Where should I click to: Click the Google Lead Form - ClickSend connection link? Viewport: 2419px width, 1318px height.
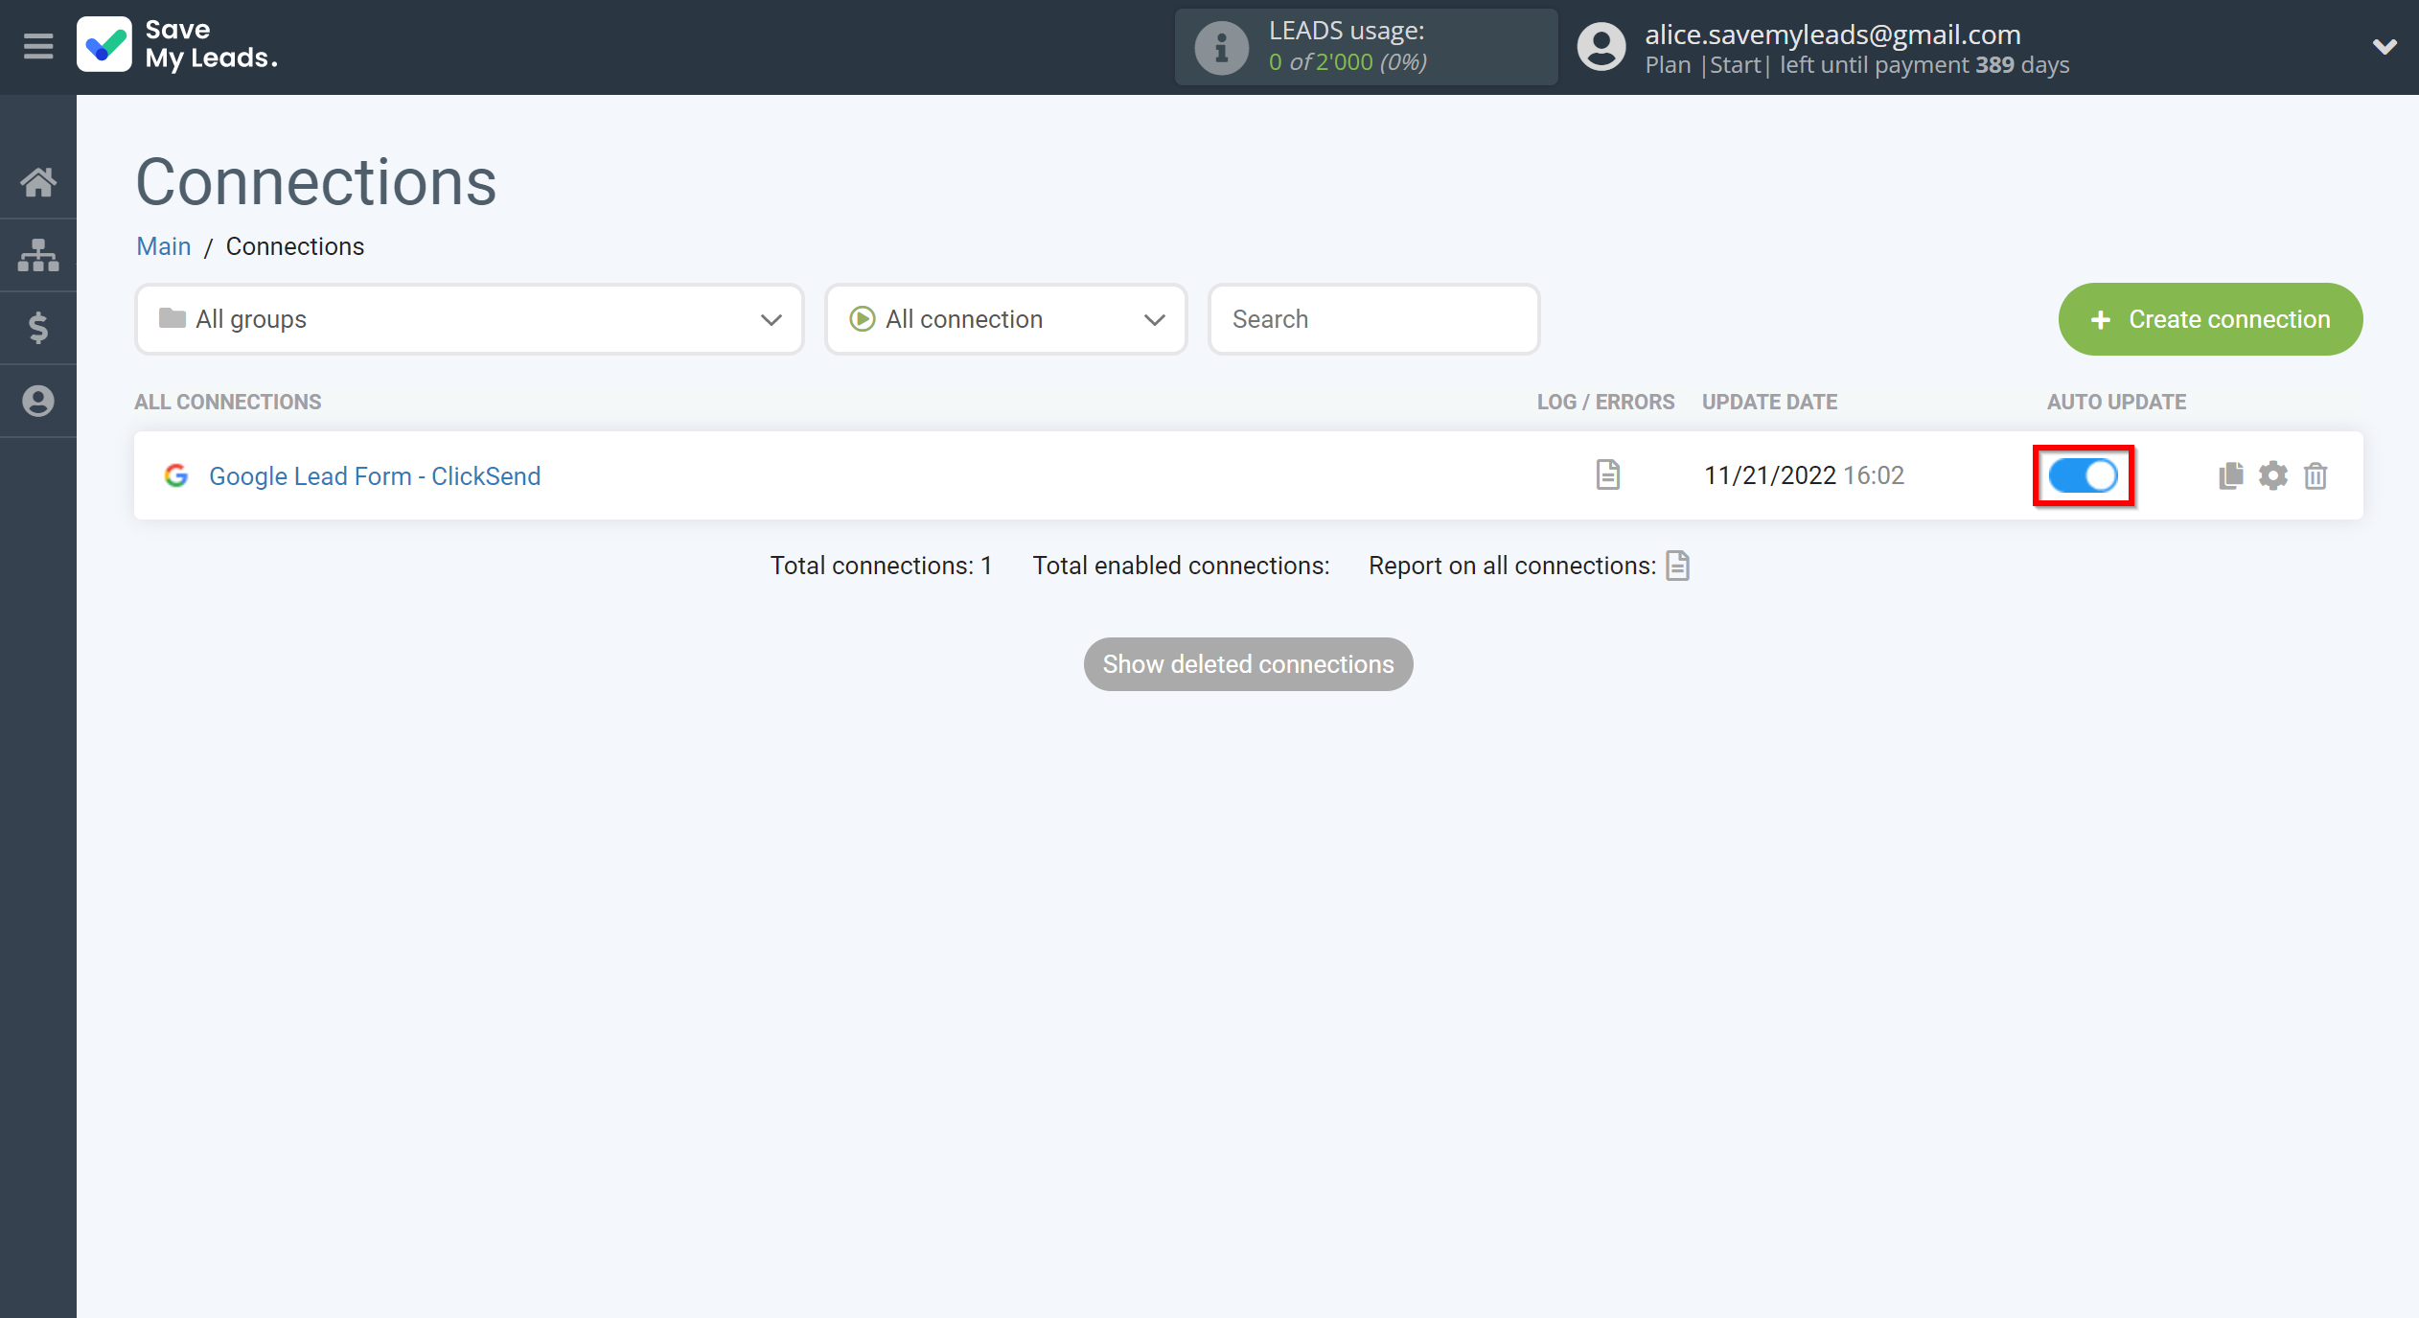pos(373,475)
